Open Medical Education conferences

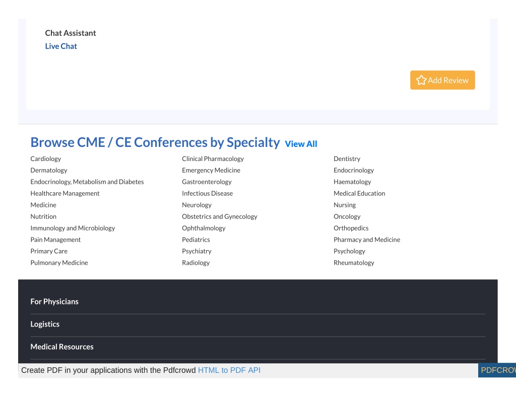coord(359,193)
